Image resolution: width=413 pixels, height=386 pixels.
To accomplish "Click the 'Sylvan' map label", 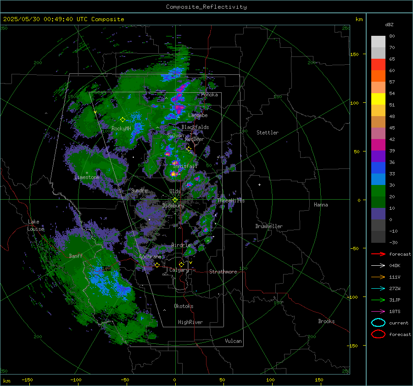I will (175, 135).
